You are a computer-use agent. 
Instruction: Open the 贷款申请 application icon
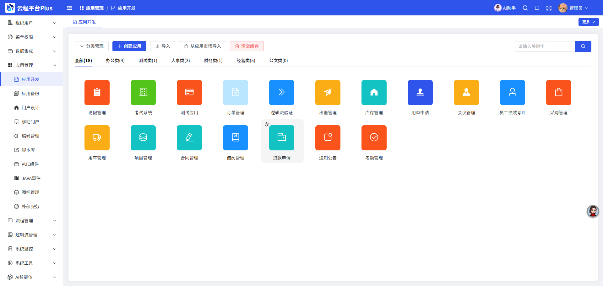pos(282,138)
